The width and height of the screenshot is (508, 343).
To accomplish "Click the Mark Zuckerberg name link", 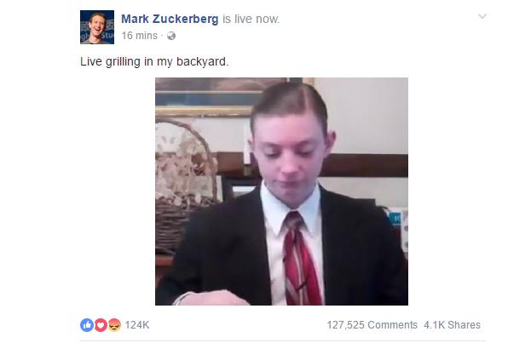I will 170,19.
